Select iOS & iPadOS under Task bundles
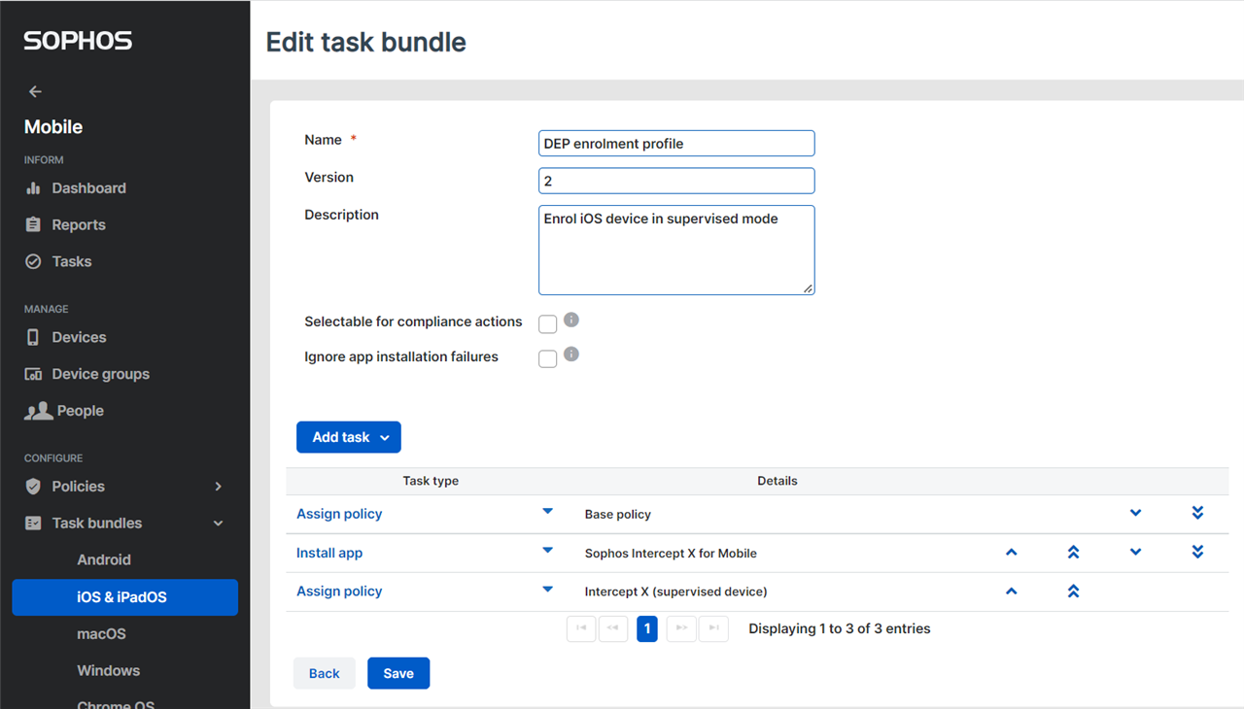The image size is (1244, 709). pyautogui.click(x=124, y=597)
